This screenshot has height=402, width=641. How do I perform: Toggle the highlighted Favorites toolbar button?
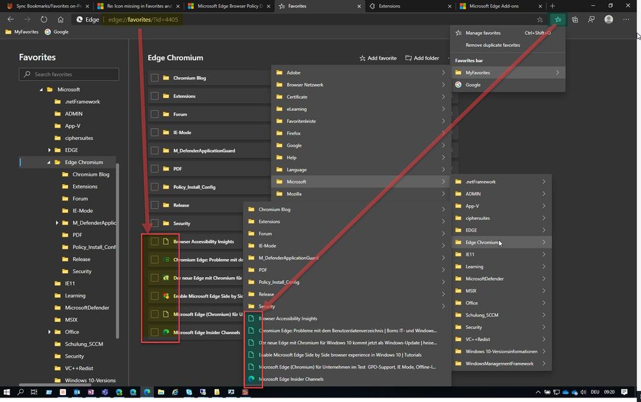(558, 20)
